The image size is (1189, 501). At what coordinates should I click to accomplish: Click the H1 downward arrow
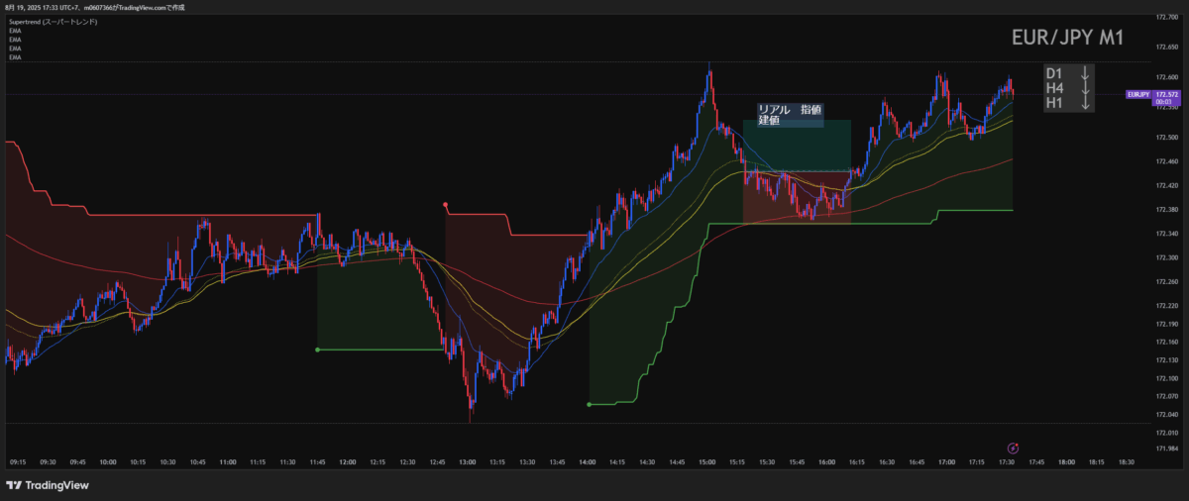1085,103
